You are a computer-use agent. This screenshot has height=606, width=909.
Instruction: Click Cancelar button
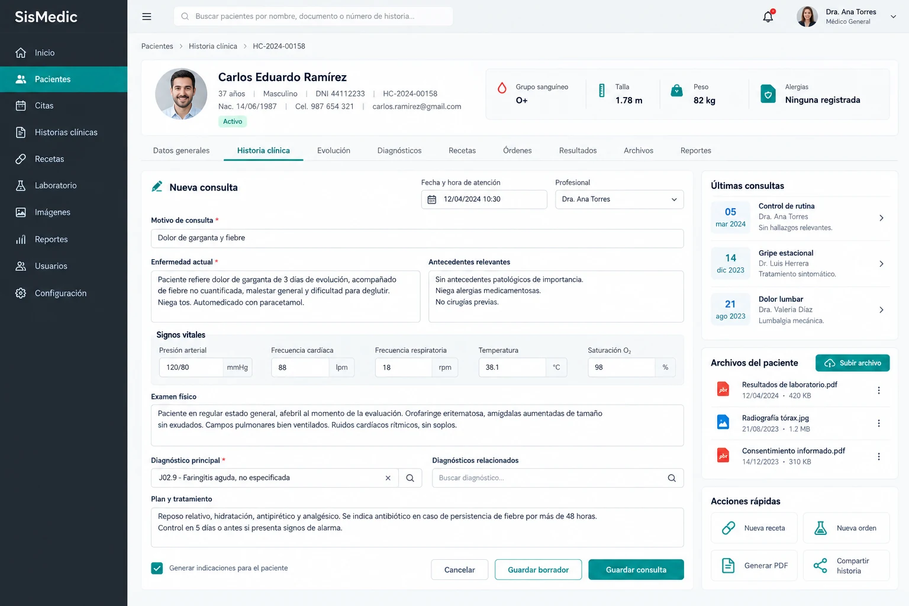tap(459, 569)
